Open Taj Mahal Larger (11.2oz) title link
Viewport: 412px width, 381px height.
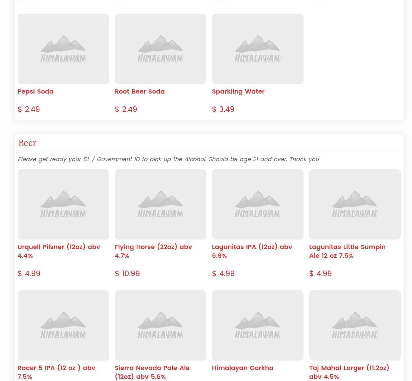[349, 372]
